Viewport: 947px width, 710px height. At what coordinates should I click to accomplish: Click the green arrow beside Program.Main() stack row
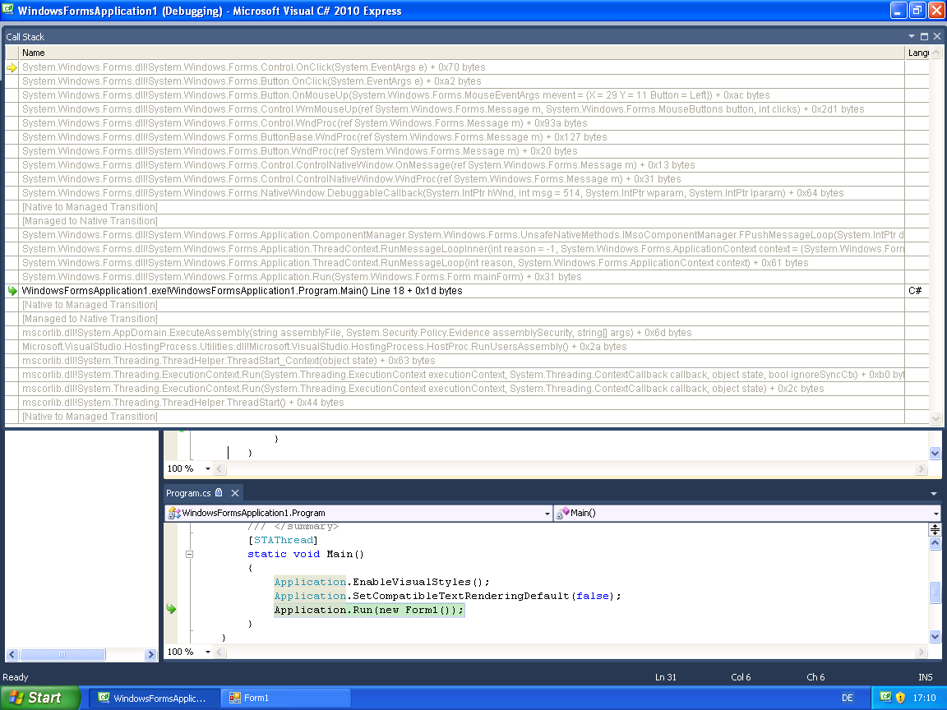coord(12,291)
